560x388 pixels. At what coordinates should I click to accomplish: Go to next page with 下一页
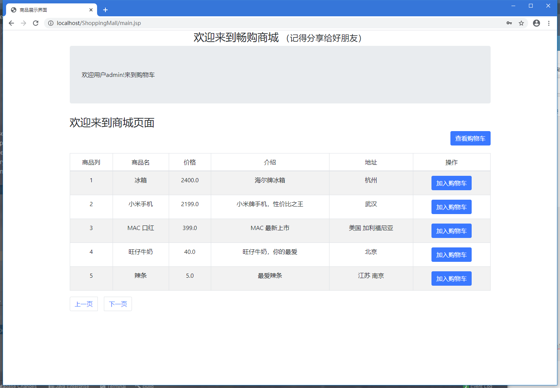pyautogui.click(x=118, y=304)
